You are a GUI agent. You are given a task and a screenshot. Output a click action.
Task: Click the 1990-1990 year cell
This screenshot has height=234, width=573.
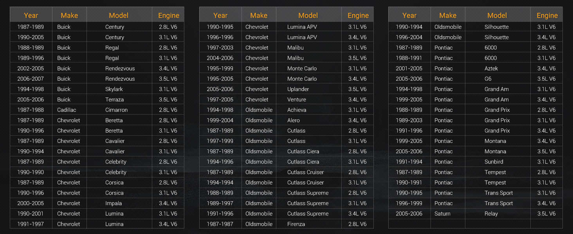31,172
